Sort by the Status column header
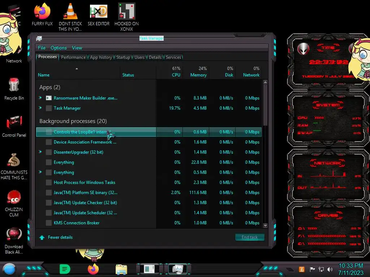Viewport: 370px width, 277px height. 138,72
